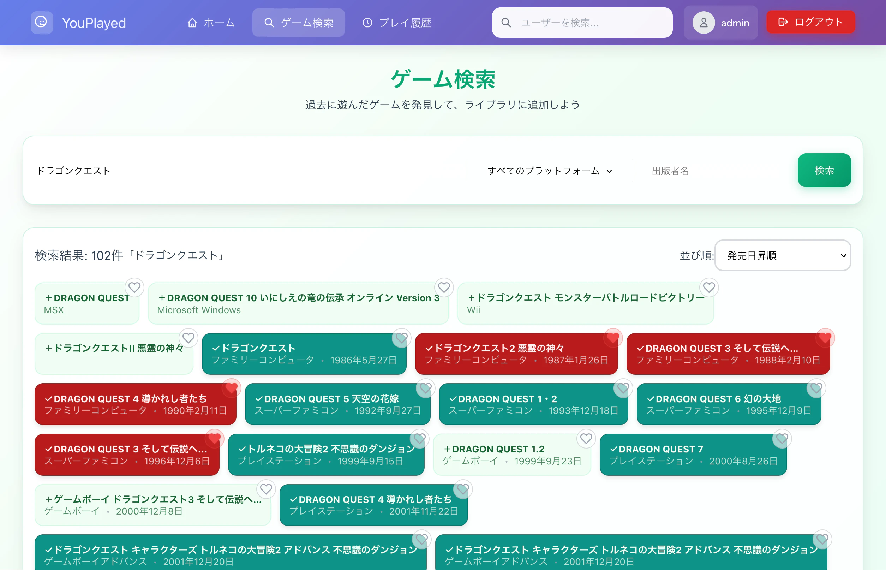Select DRAGON QUEST 7 プレイステーション card
This screenshot has width=886, height=570.
tap(693, 455)
